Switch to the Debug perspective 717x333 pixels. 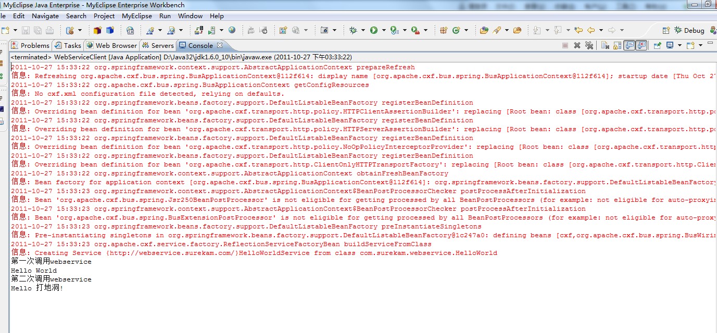(x=689, y=30)
